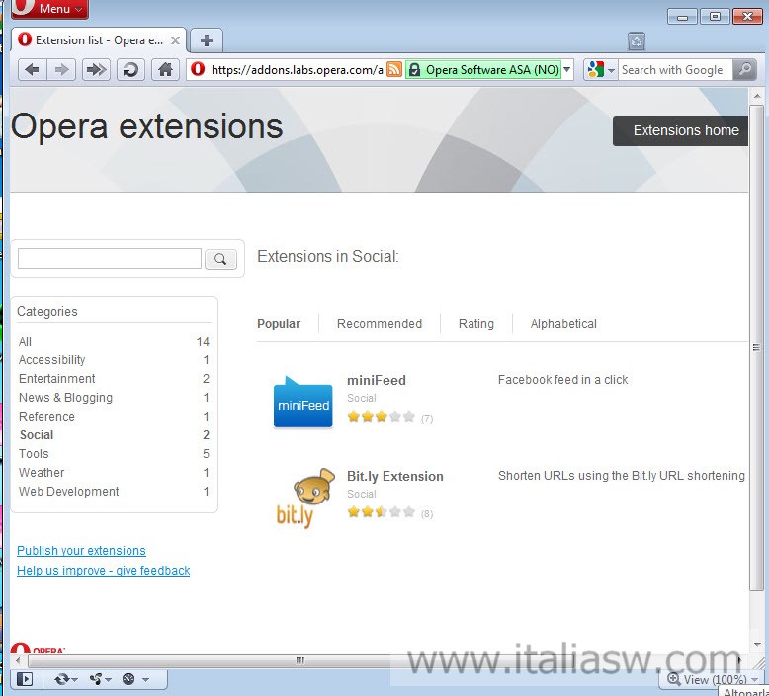Screen dimensions: 769x696
Task: Open Extensions home
Action: coord(681,130)
